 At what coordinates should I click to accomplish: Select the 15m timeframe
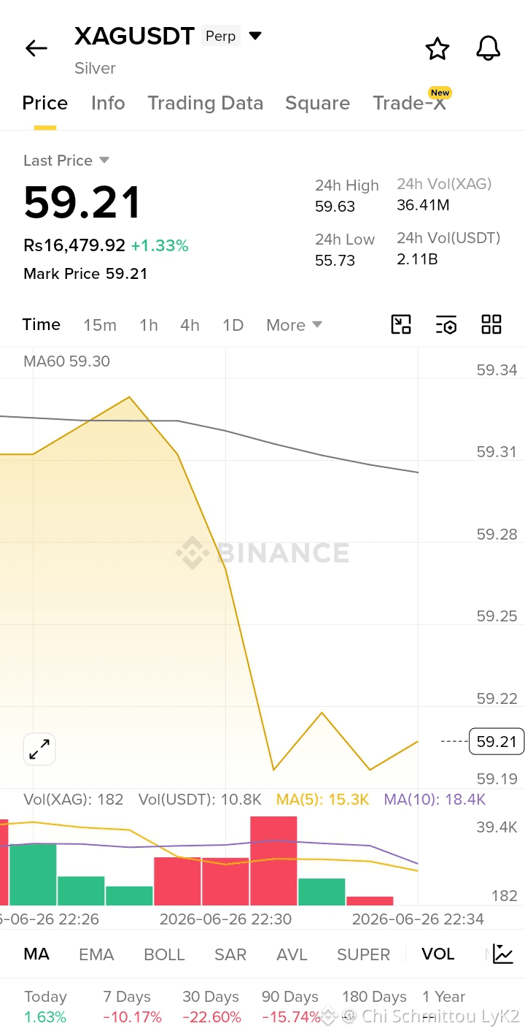pos(100,325)
